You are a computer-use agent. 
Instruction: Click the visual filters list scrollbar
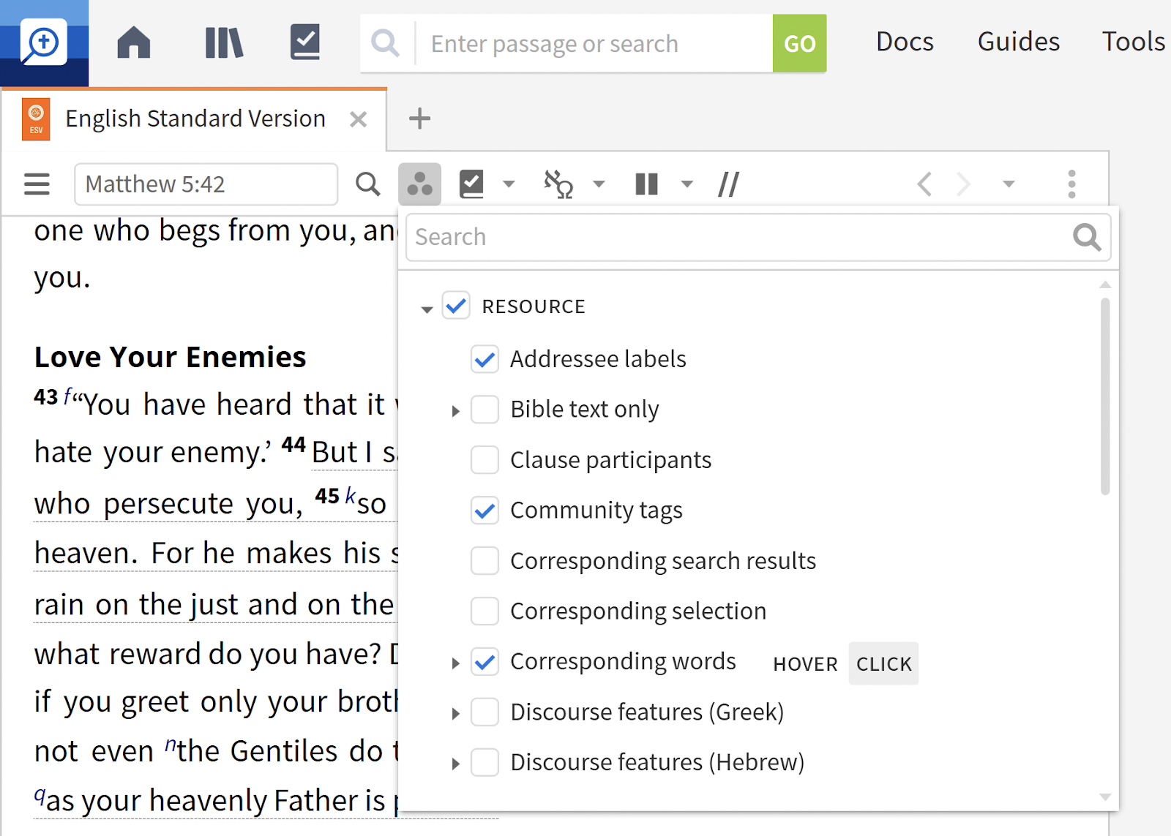(x=1105, y=396)
